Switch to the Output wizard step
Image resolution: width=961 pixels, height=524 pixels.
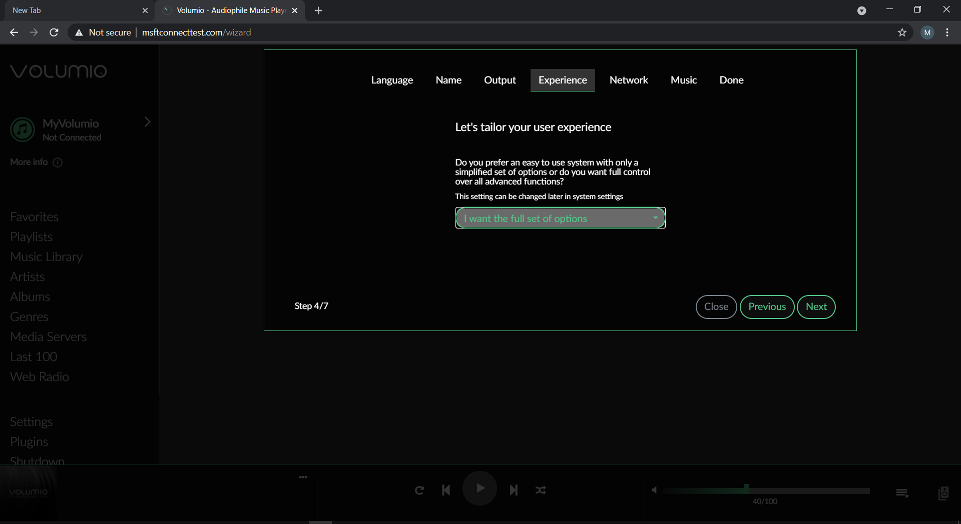[x=500, y=80]
